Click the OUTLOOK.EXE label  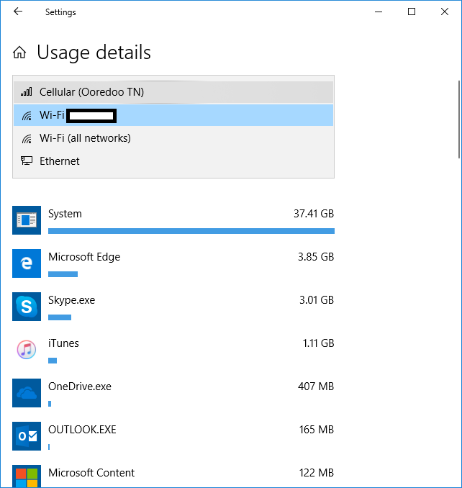[82, 430]
